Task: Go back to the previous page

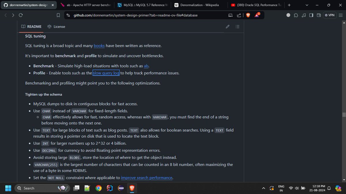Action: pyautogui.click(x=6, y=15)
